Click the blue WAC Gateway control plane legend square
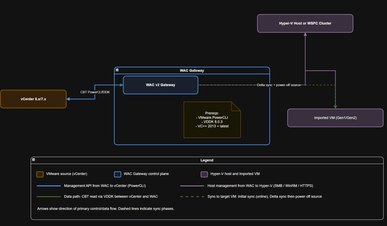 [118, 174]
